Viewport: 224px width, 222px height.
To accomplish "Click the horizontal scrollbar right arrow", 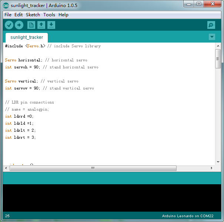I will (212, 168).
